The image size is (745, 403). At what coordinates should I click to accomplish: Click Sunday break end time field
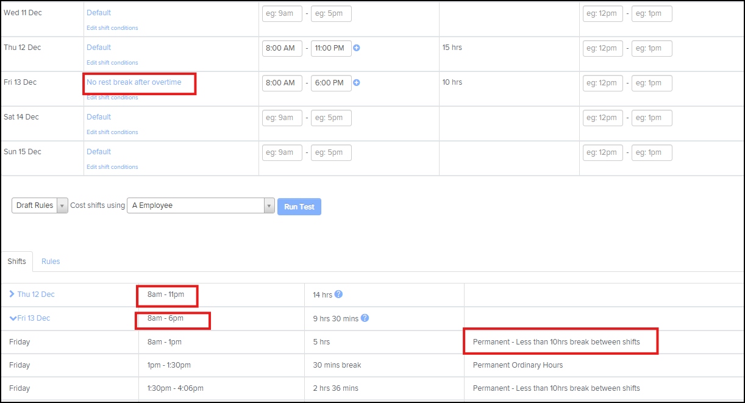652,152
